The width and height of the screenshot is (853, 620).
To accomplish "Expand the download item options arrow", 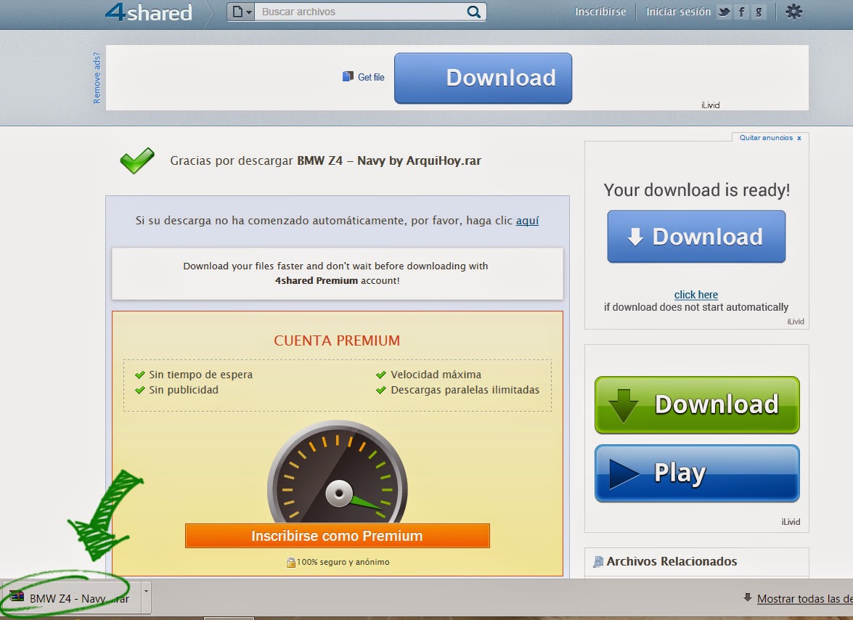I will click(x=146, y=597).
